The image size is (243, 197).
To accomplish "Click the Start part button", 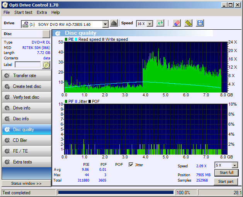I will pyautogui.click(x=226, y=182).
